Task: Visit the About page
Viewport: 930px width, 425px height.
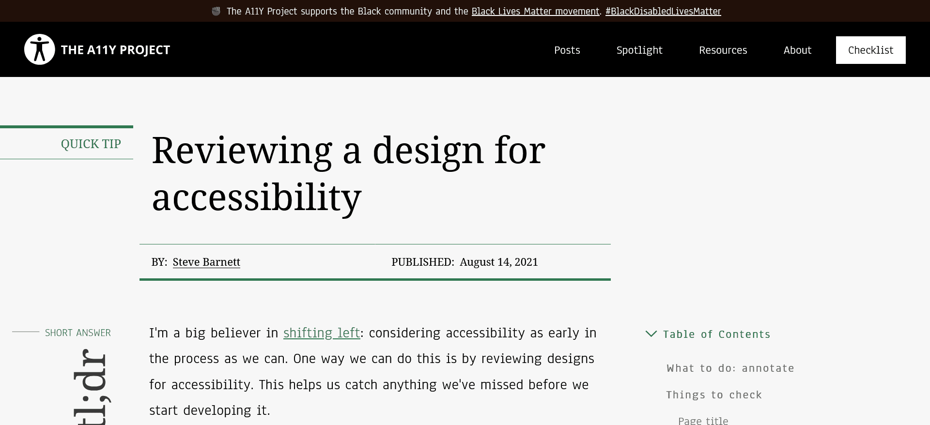Action: tap(797, 50)
